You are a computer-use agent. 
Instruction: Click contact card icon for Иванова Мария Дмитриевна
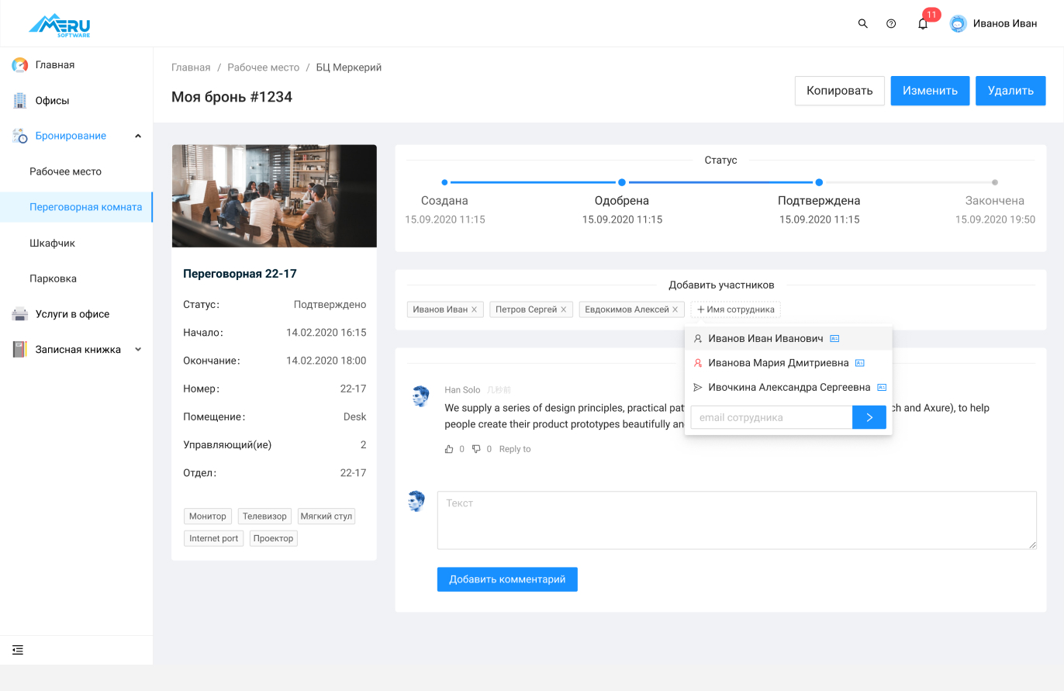pos(860,363)
